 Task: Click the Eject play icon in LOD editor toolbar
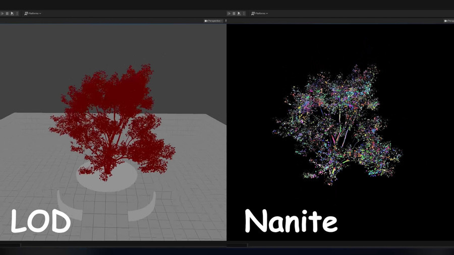coord(12,13)
